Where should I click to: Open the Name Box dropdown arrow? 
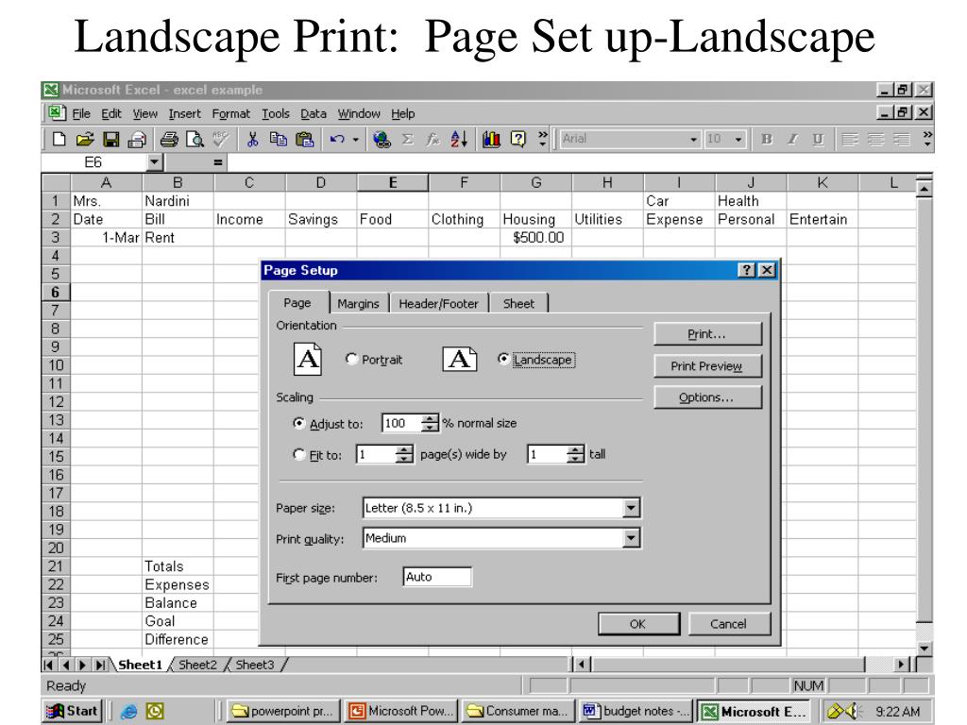tap(155, 162)
